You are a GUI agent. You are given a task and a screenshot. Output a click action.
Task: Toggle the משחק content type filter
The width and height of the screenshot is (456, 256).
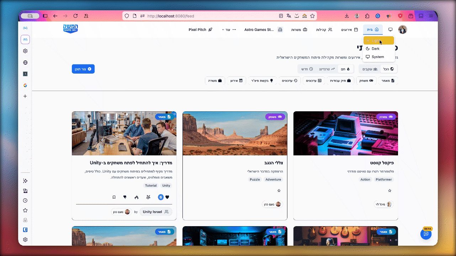tap(366, 81)
